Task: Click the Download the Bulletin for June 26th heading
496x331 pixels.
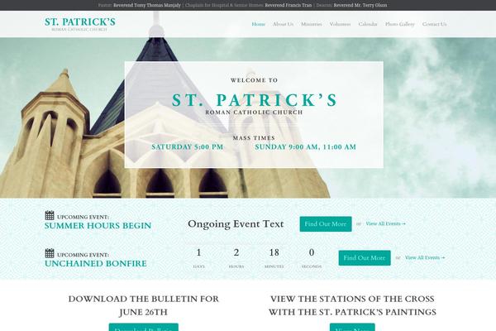Action: click(x=144, y=305)
